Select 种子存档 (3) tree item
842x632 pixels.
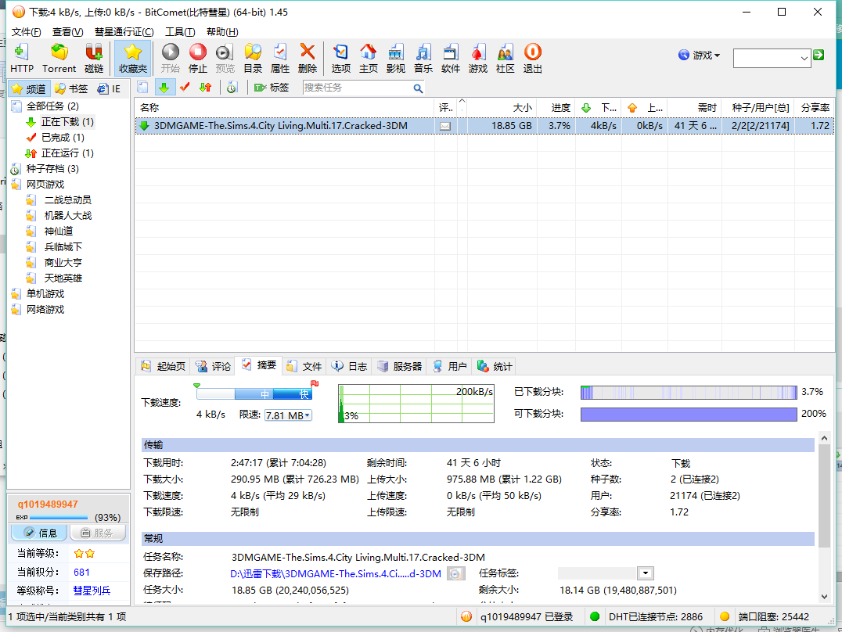click(x=52, y=169)
